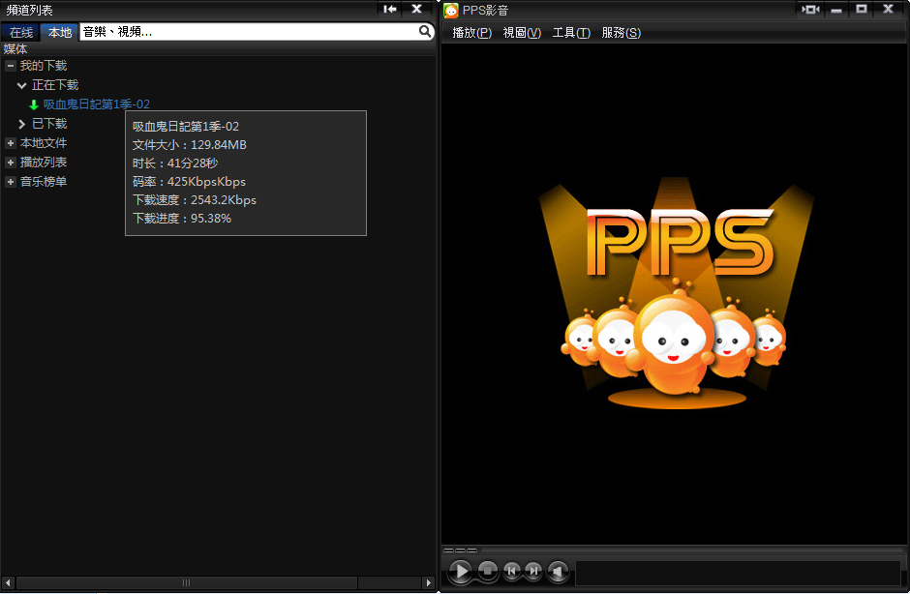Click scroll-left arrow of channel list
This screenshot has height=594, width=910.
[x=8, y=582]
